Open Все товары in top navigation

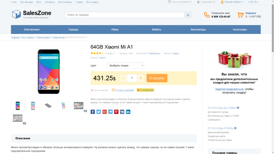(x=92, y=2)
